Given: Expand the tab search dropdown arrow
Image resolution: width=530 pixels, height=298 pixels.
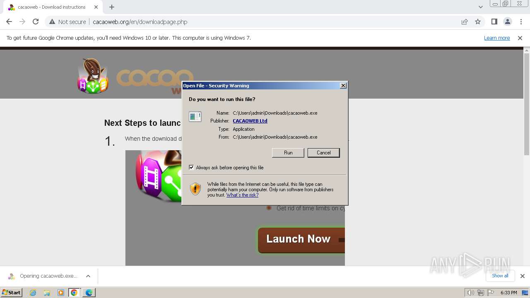Looking at the screenshot, I should (x=480, y=7).
